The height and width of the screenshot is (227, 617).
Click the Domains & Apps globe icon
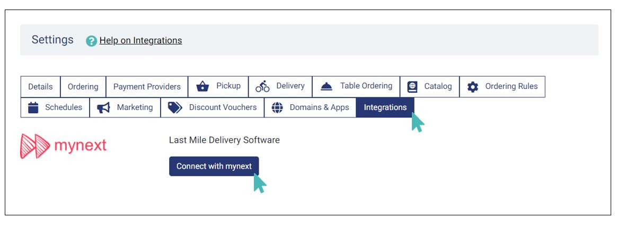tap(277, 107)
